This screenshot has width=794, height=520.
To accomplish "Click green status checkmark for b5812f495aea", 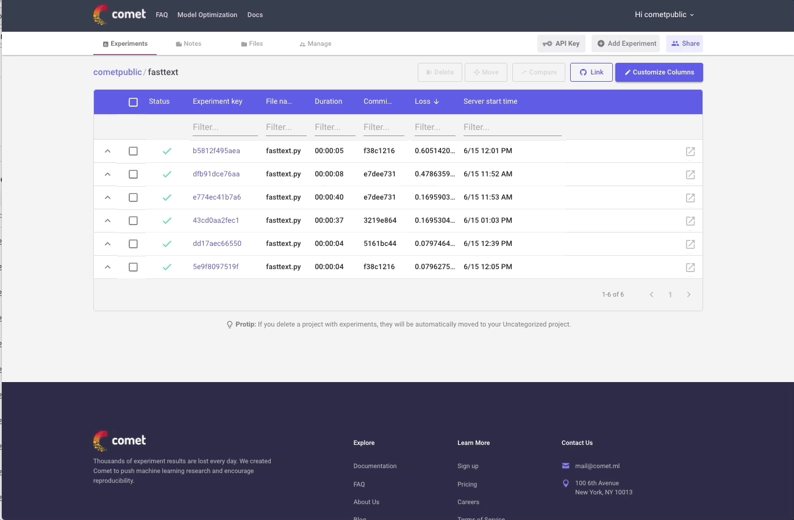I will (167, 151).
